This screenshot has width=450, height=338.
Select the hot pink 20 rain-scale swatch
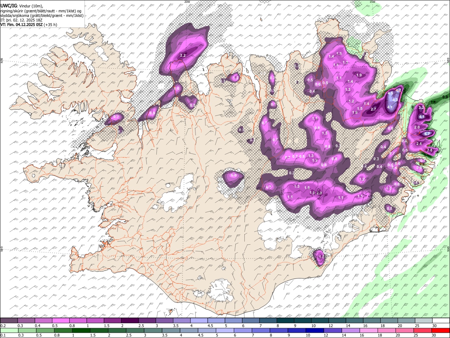pyautogui.click(x=405, y=331)
